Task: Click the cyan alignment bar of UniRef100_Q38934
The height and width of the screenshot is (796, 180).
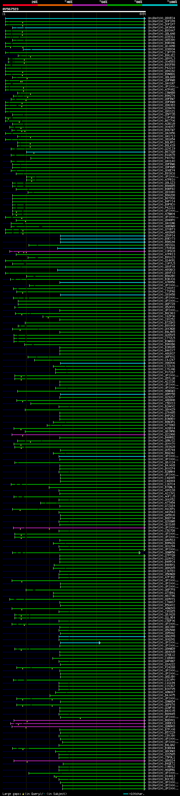Action: click(84, 49)
